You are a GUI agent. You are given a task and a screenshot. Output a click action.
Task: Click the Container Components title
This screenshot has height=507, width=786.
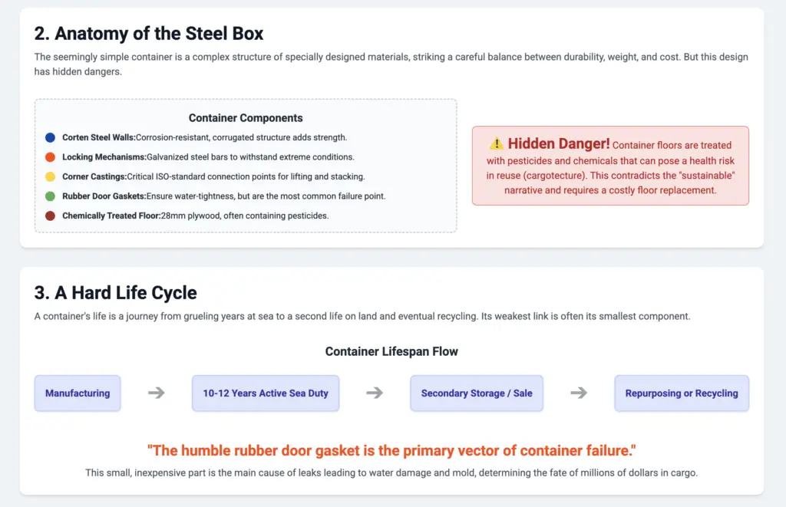point(246,117)
